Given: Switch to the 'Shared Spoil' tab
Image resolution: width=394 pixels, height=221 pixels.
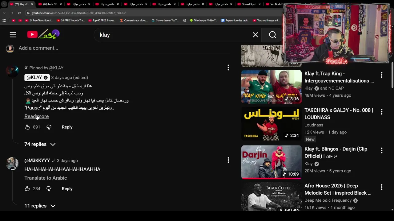Looking at the screenshot, I should [249, 4].
